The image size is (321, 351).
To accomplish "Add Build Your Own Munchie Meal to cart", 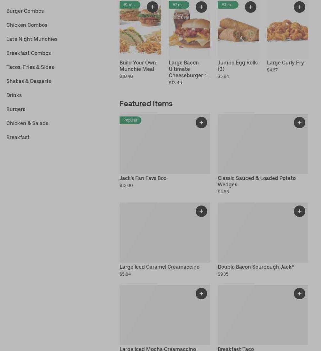I will [152, 7].
